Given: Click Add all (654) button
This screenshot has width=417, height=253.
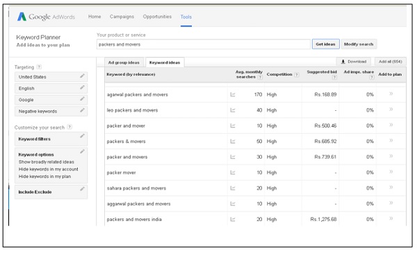Looking at the screenshot, I should pos(390,62).
